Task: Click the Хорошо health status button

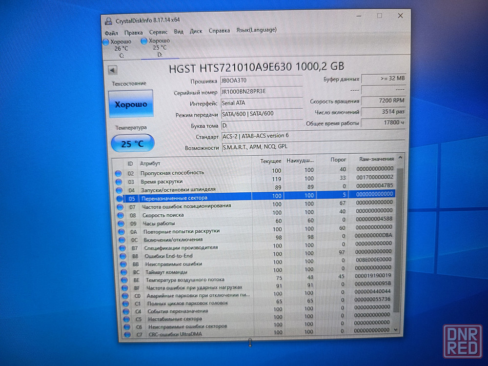Action: pos(130,104)
